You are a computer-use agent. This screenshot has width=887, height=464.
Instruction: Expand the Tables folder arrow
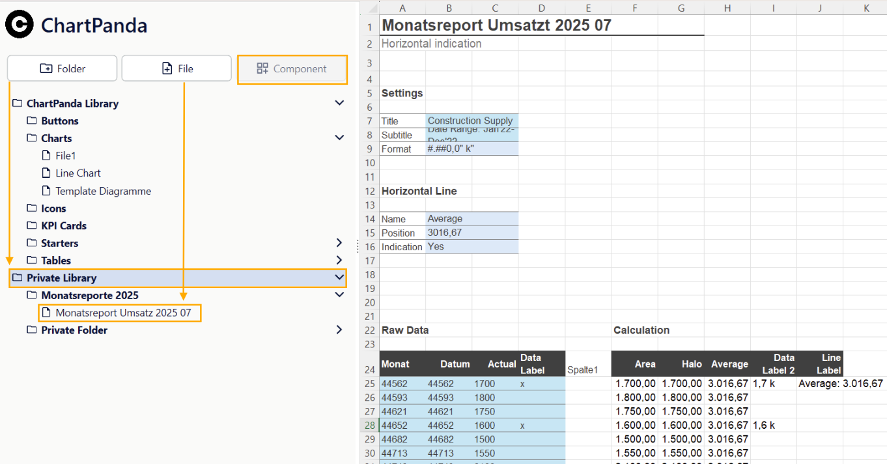[x=339, y=260]
